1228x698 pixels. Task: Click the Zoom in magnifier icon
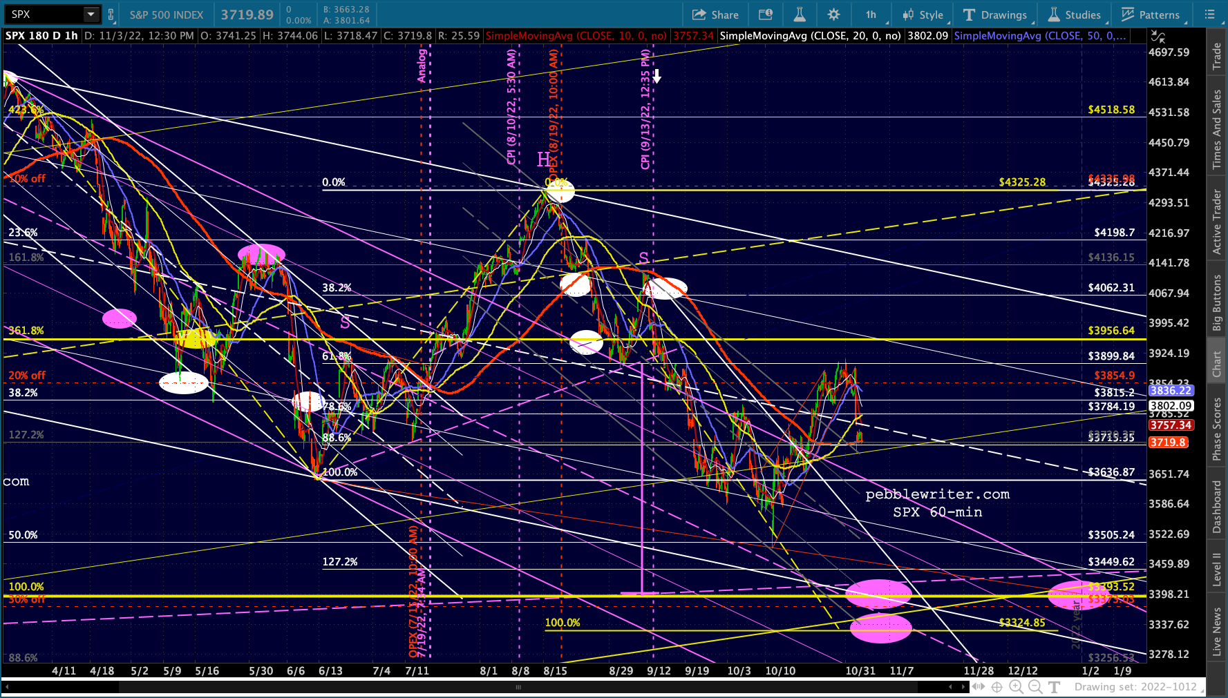pos(1016,686)
